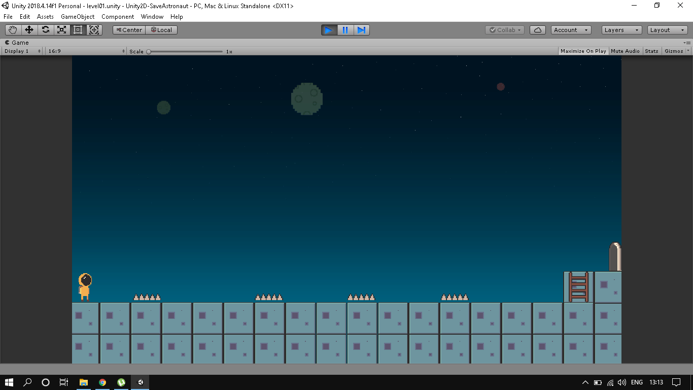Viewport: 693px width, 390px height.
Task: Toggle Local handle rotation
Action: click(161, 30)
